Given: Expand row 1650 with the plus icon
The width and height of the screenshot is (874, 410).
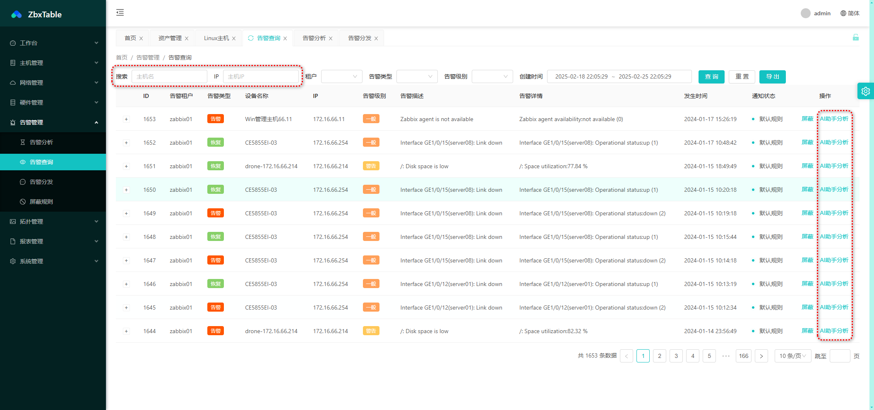Looking at the screenshot, I should [126, 190].
